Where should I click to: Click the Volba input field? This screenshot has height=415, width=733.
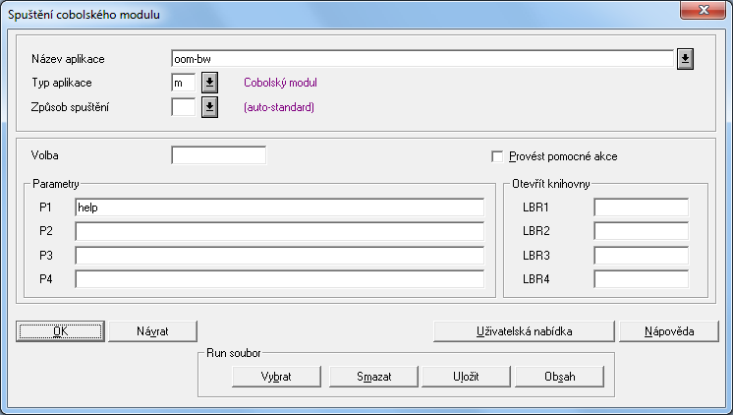click(218, 155)
